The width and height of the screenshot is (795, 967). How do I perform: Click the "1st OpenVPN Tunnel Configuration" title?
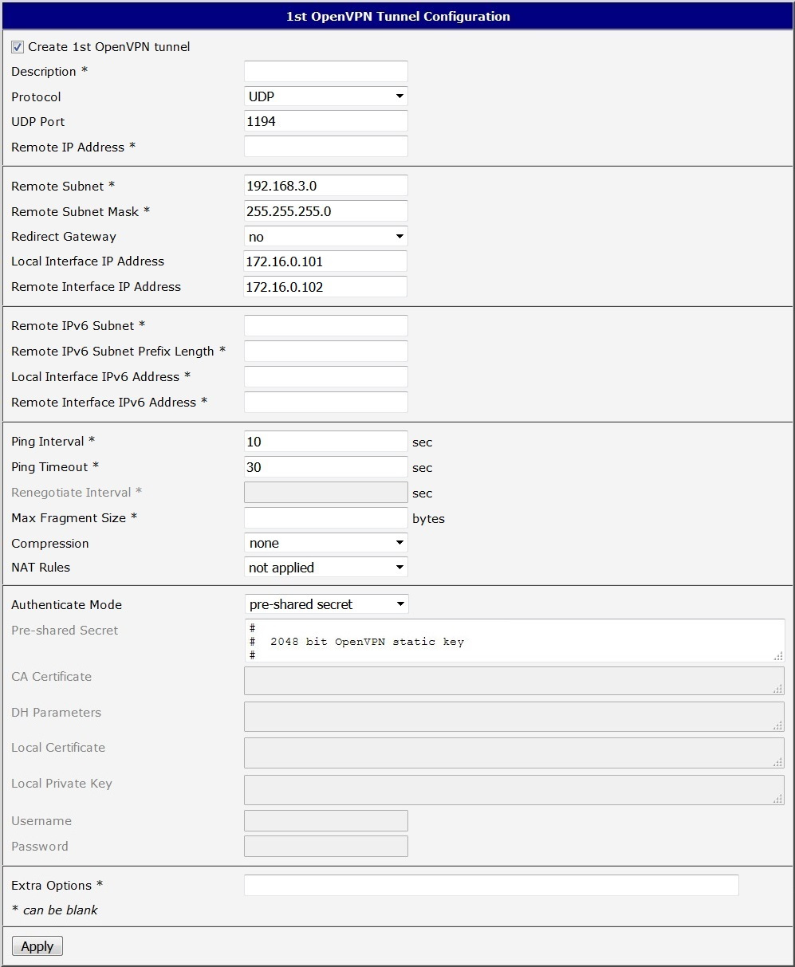click(398, 16)
